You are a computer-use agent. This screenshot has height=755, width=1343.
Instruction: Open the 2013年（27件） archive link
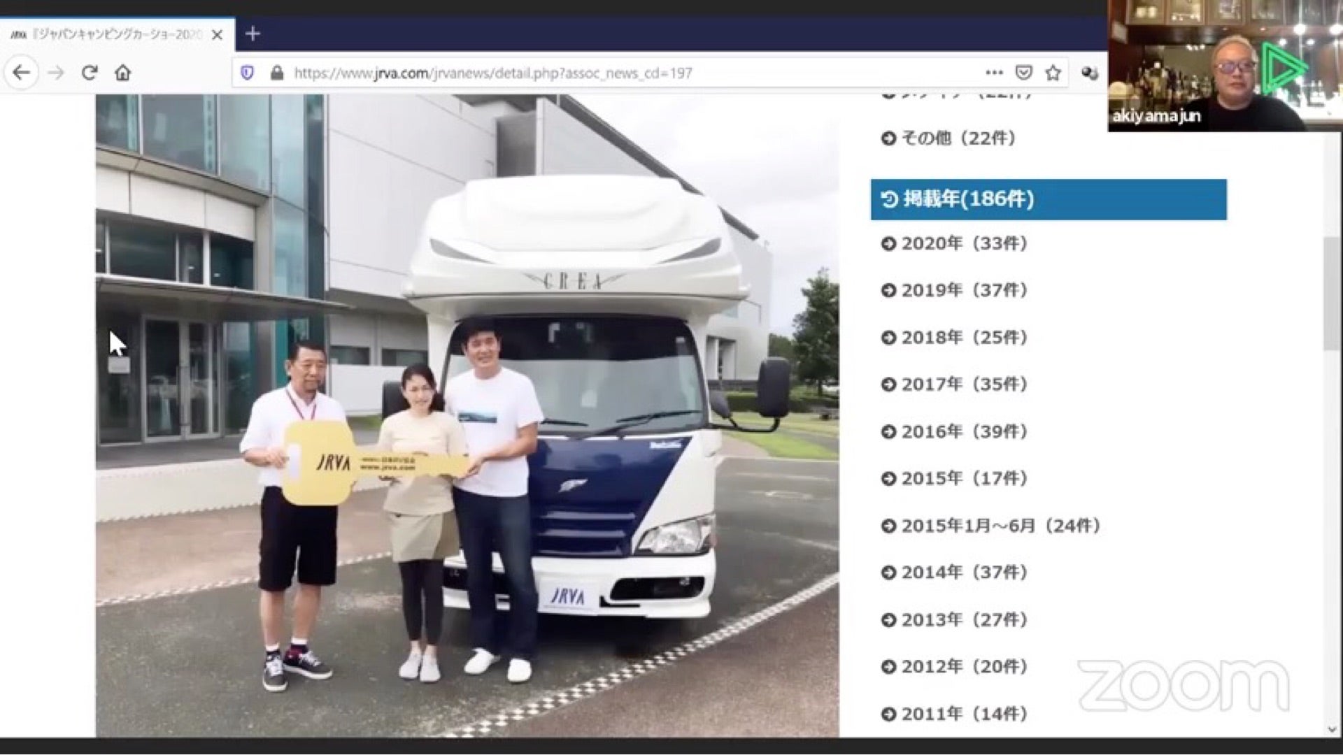[x=955, y=620]
